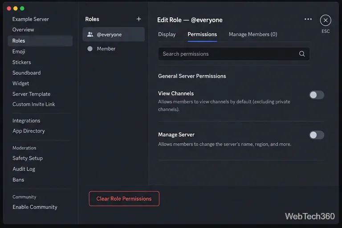
Task: Click the search magnifier icon
Action: (x=302, y=54)
